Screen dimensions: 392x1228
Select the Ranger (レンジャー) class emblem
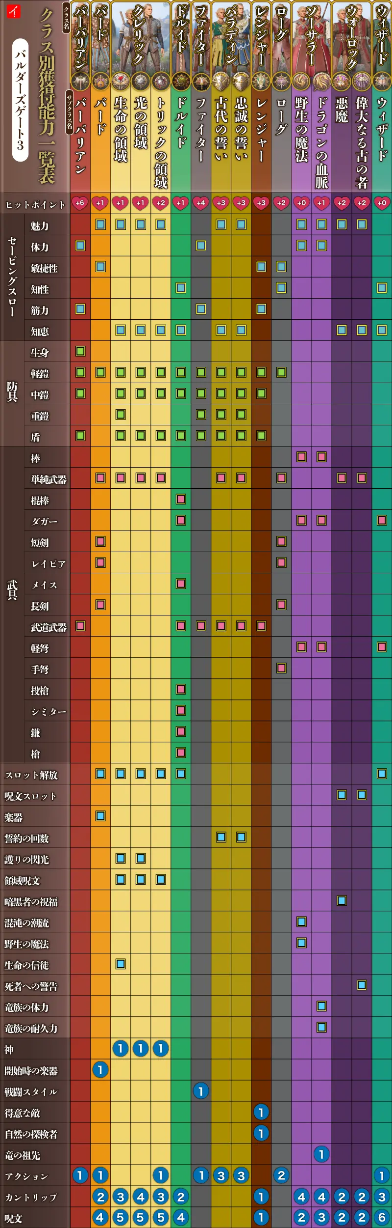point(261,82)
